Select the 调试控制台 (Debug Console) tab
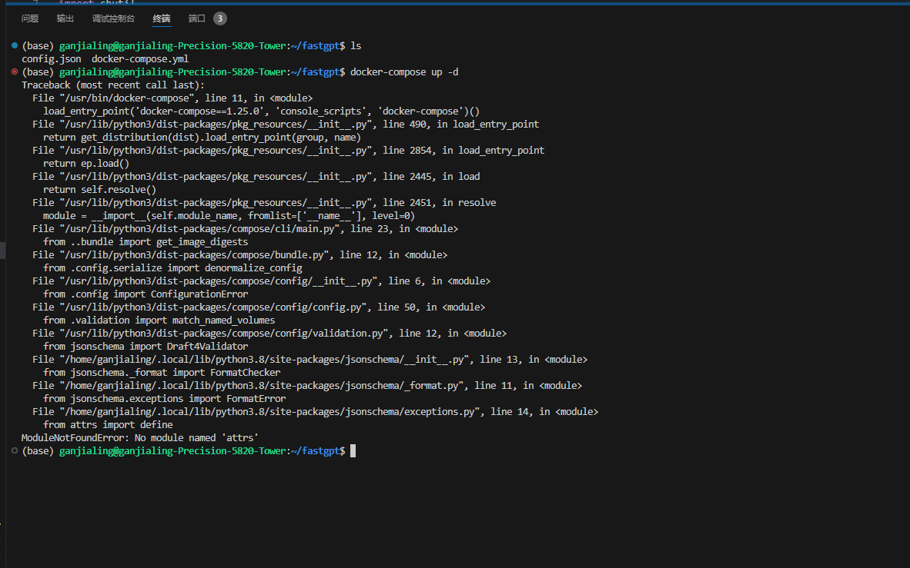Viewport: 910px width, 568px height. pyautogui.click(x=113, y=18)
